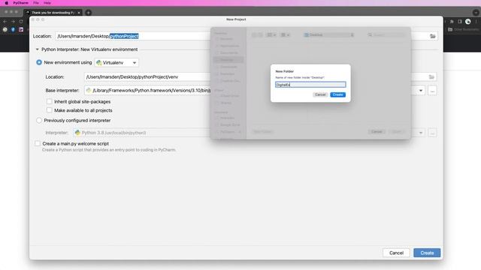Viewport: 481px width, 270px height.
Task: Open the disabled Interpreter dropdown arrow
Action: coord(421,133)
